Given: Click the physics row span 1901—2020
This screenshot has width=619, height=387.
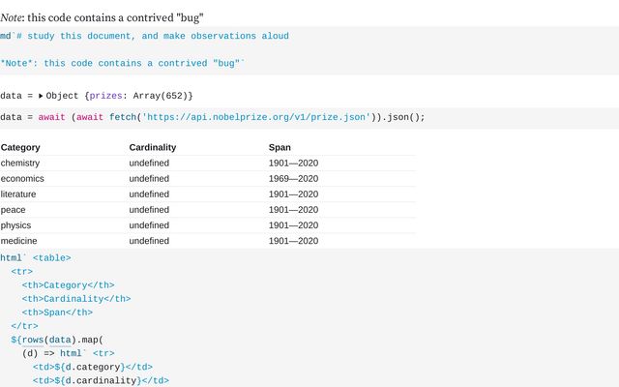Looking at the screenshot, I should (293, 225).
